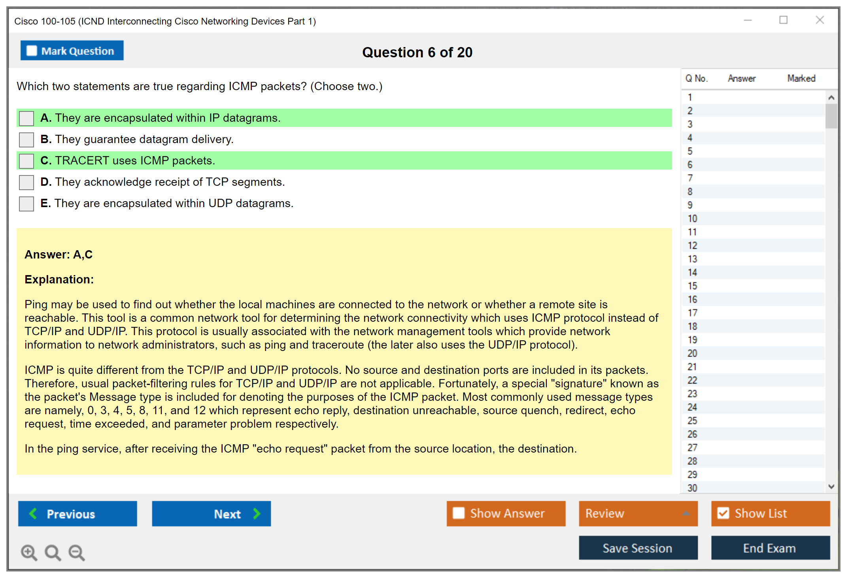Click the green left arrow on Previous
The height and width of the screenshot is (581, 850).
[33, 513]
